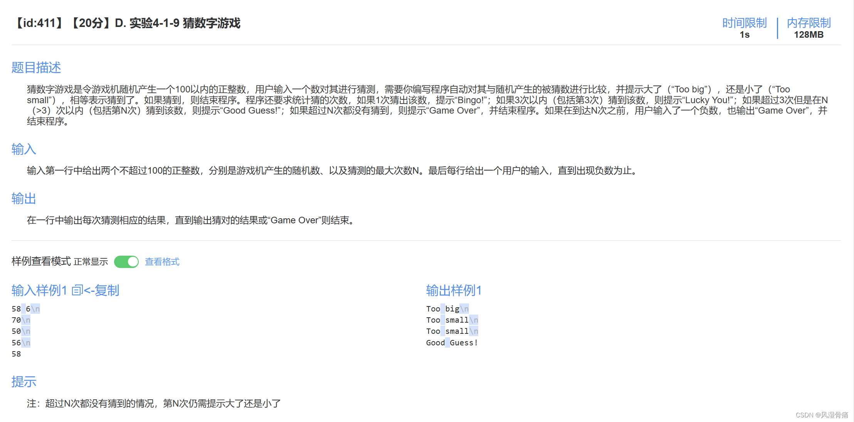This screenshot has width=854, height=422.
Task: Collapse the 输出样例1 sample block
Action: [453, 291]
